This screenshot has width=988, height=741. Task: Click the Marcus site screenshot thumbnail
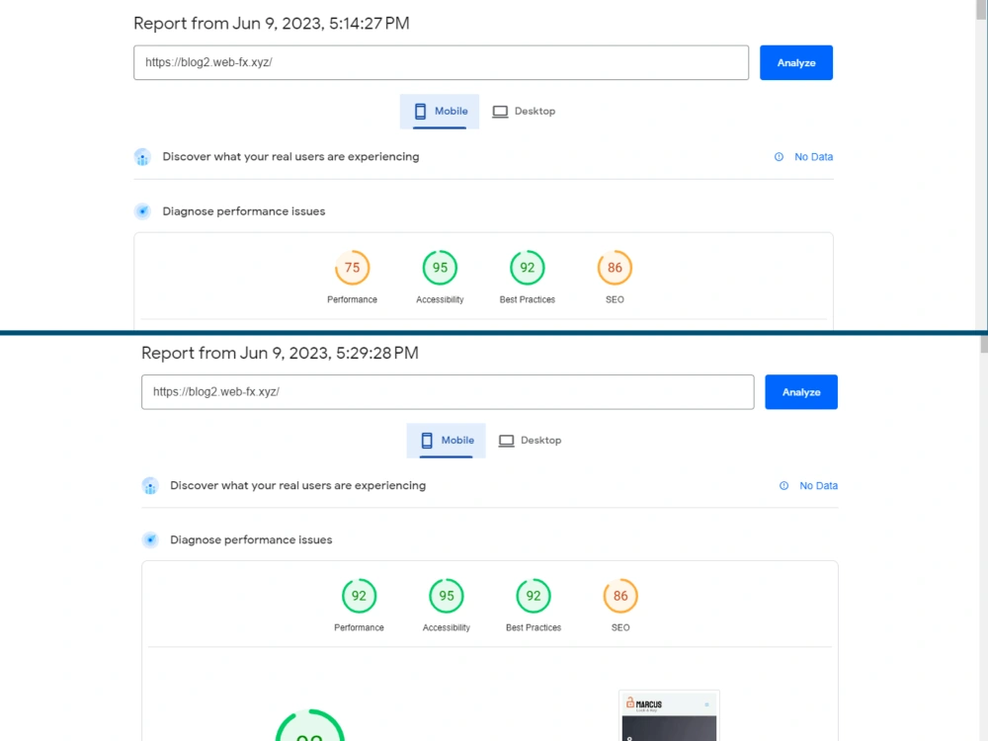pyautogui.click(x=669, y=716)
